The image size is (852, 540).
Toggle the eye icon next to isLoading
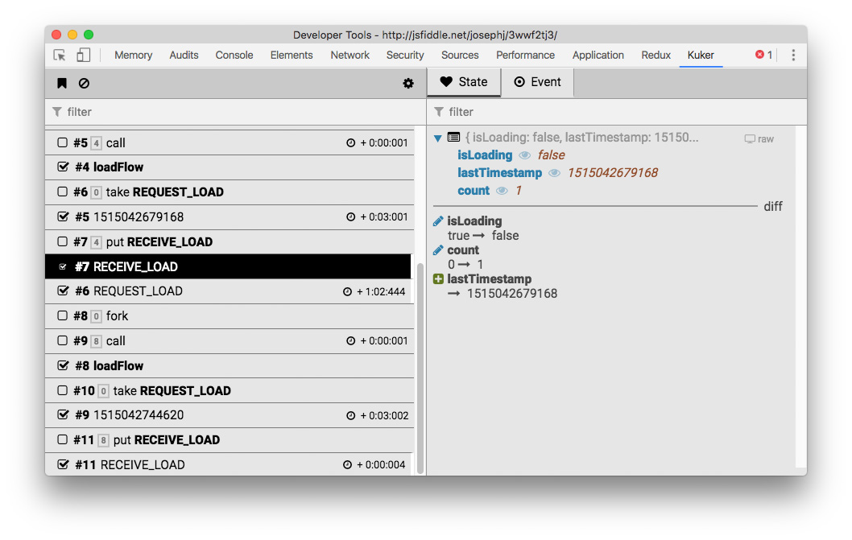(x=524, y=155)
